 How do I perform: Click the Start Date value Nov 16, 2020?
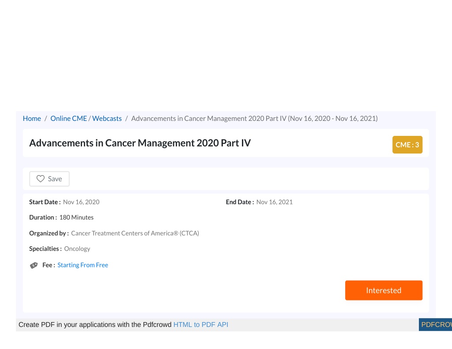click(x=81, y=202)
